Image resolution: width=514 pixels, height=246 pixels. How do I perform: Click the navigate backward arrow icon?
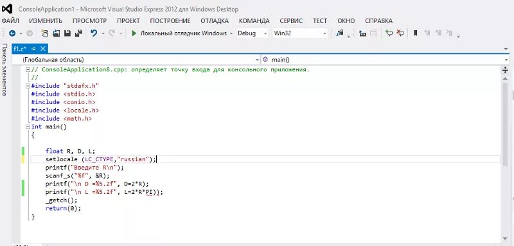tap(12, 33)
